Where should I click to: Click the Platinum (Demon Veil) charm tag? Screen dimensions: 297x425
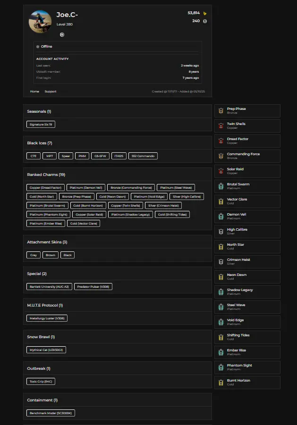click(86, 188)
